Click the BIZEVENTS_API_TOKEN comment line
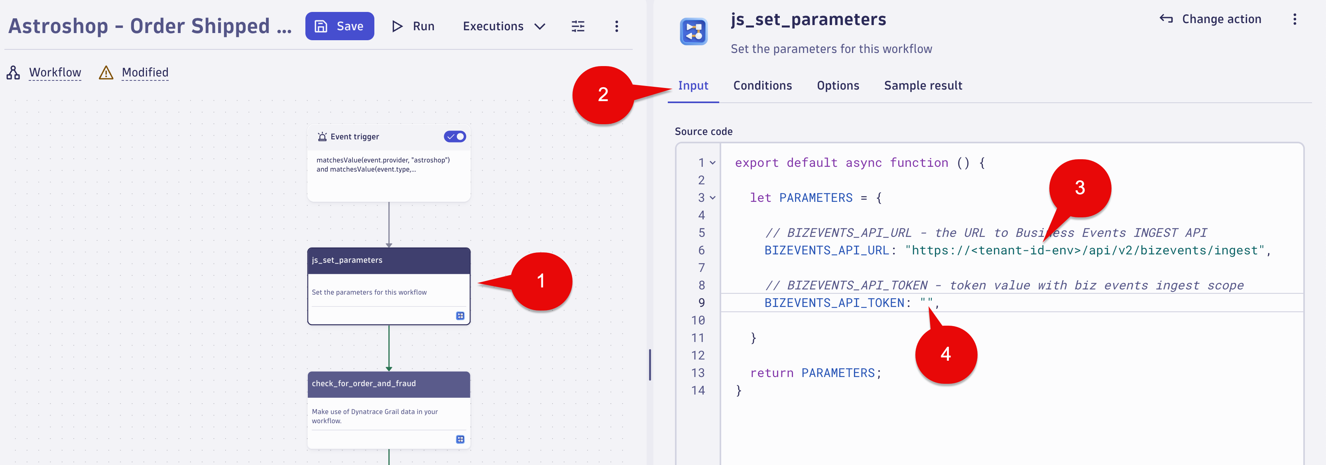 [x=1004, y=286]
